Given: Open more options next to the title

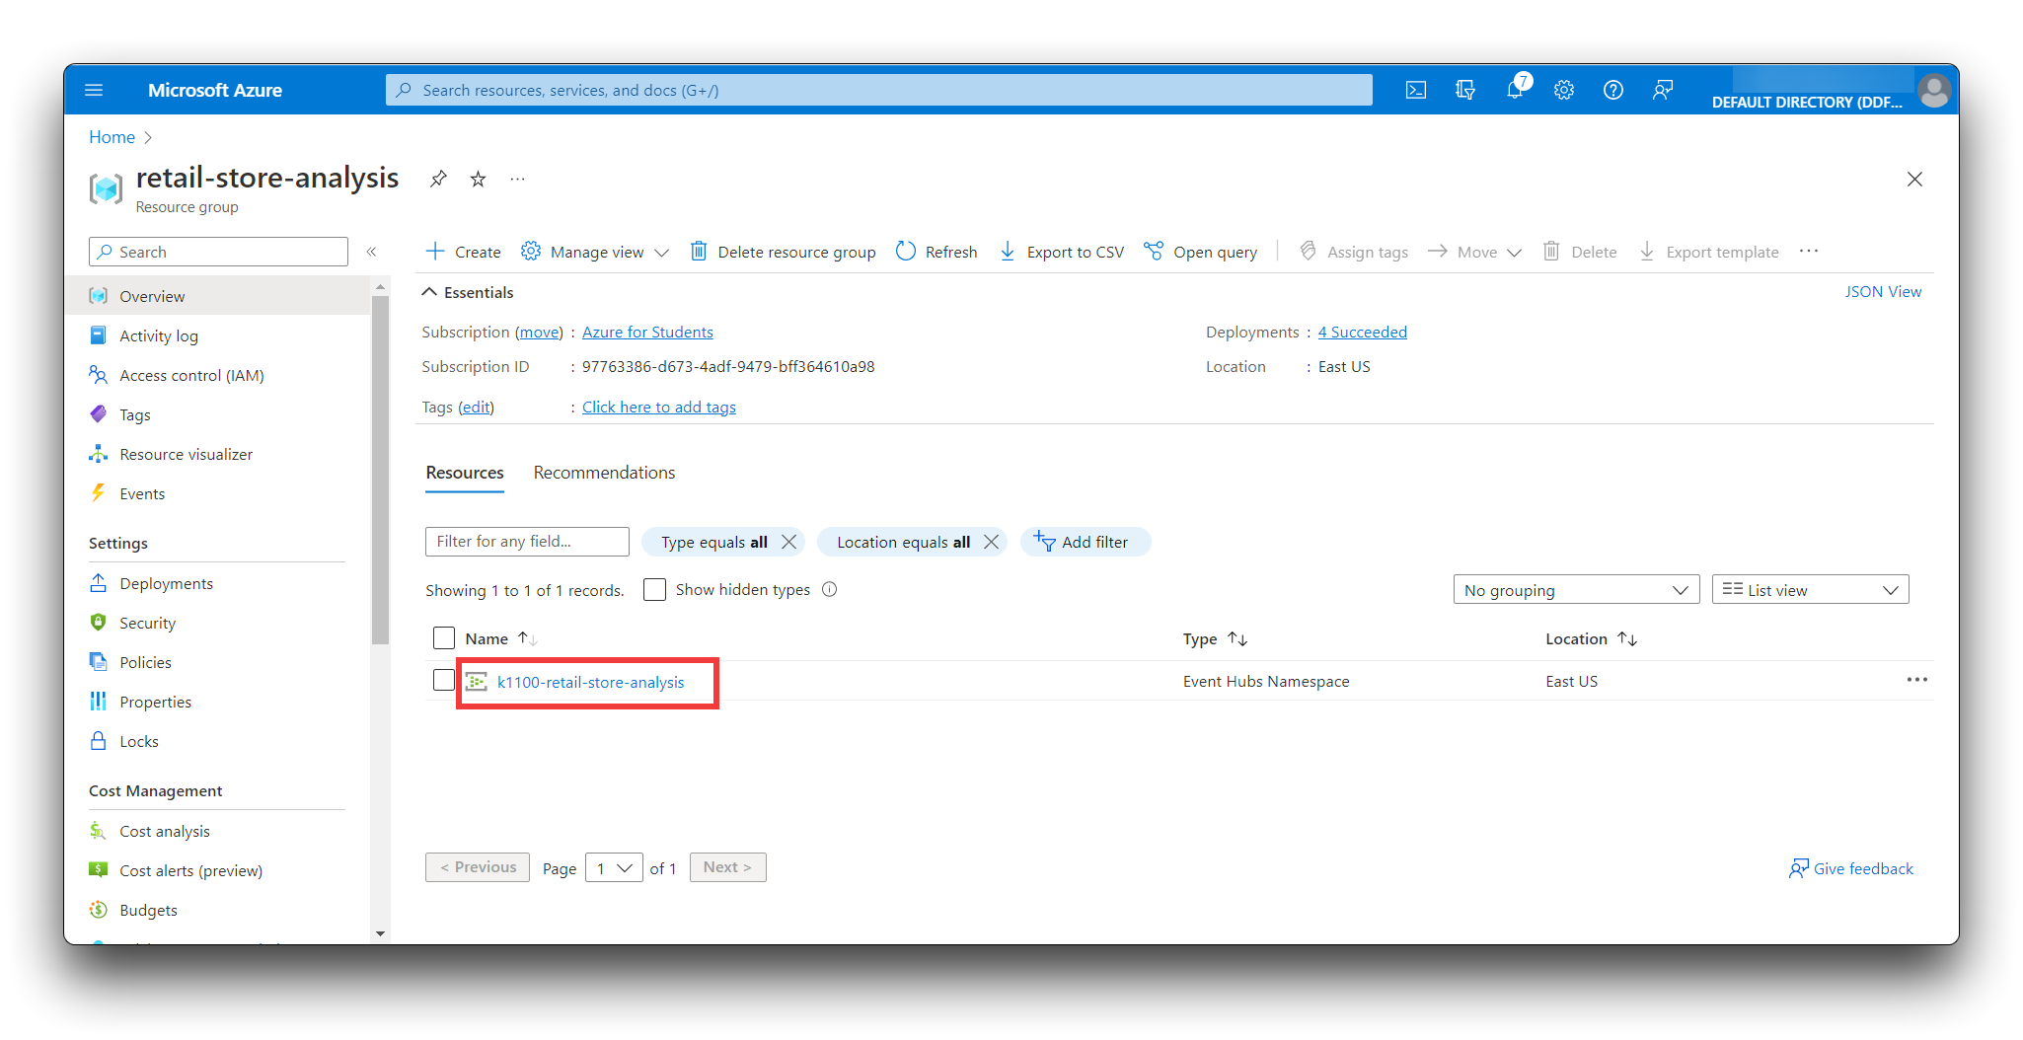Looking at the screenshot, I should tap(517, 179).
